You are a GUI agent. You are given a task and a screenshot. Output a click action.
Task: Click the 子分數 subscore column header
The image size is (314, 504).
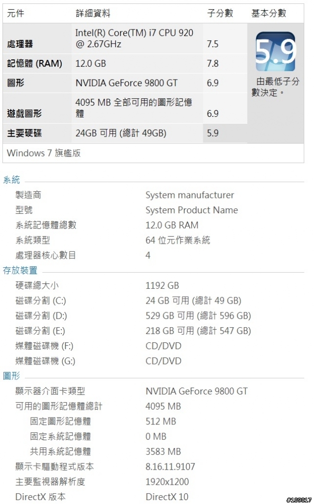pyautogui.click(x=220, y=13)
